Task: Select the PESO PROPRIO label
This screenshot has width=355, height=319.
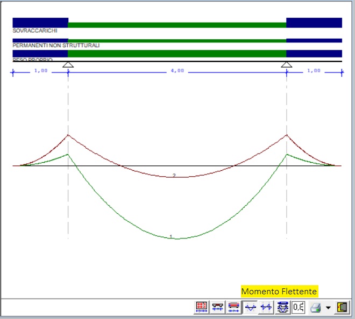Action: [33, 60]
